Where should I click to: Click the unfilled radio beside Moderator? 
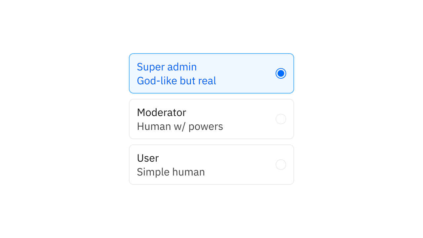(281, 119)
